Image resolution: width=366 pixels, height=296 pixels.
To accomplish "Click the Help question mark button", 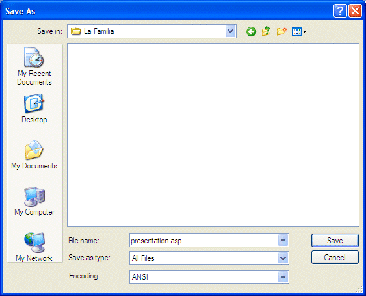I will pos(340,11).
